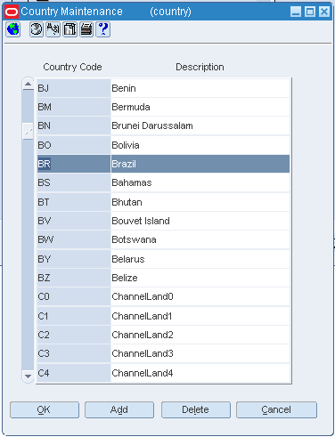This screenshot has width=335, height=437.
Task: Select the Belize description field
Action: (x=200, y=278)
